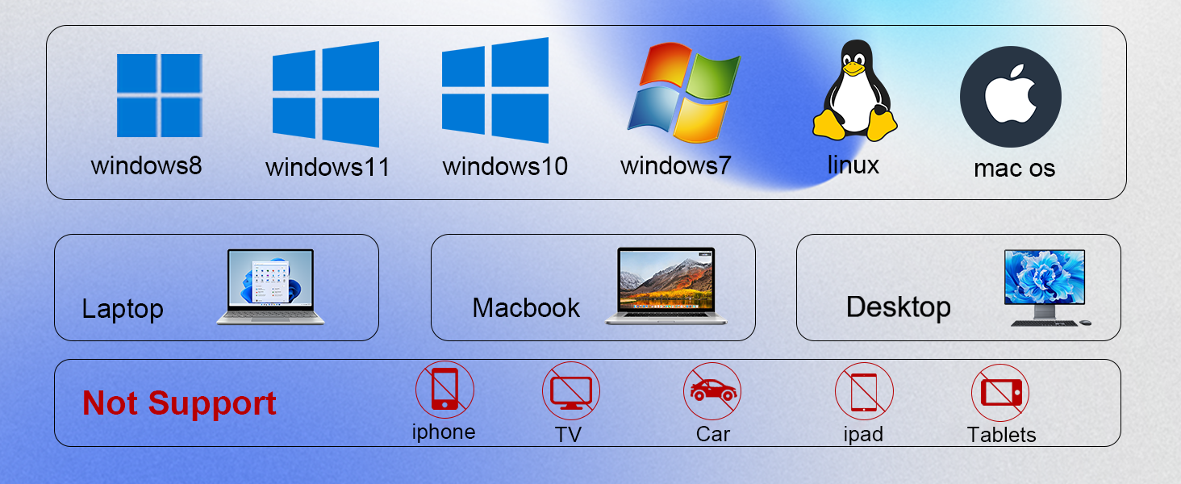Image resolution: width=1181 pixels, height=484 pixels.
Task: Click the crossed-out ipad icon
Action: tap(864, 392)
